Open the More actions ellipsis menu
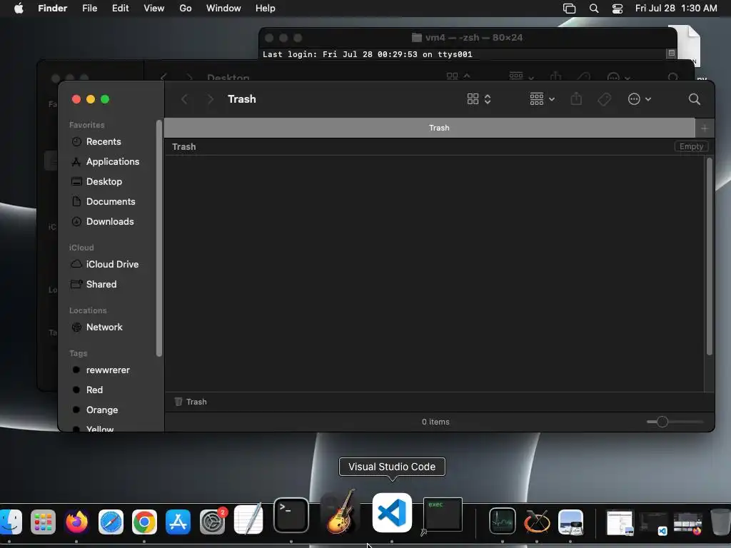This screenshot has width=731, height=548. pos(639,99)
